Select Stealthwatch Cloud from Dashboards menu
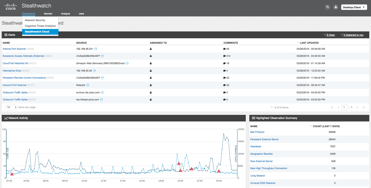Screen dimensions: 371x188 37,32
